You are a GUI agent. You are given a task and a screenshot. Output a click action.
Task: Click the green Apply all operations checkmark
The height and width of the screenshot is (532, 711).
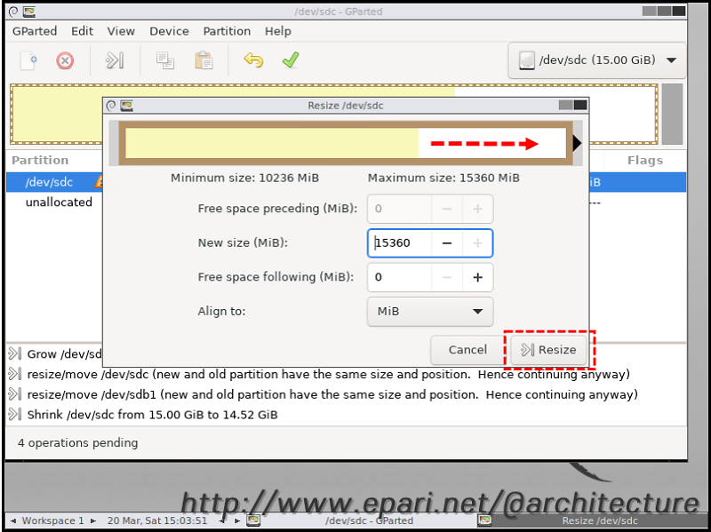coord(291,60)
